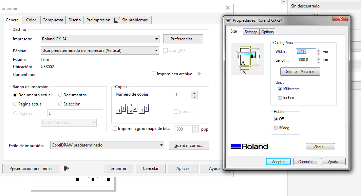The width and height of the screenshot is (361, 196).
Task: Click the Preferencias button
Action: pyautogui.click(x=183, y=39)
